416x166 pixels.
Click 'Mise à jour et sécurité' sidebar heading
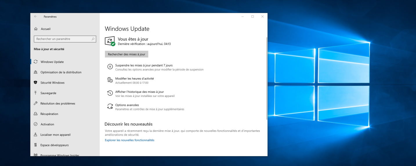click(x=49, y=49)
